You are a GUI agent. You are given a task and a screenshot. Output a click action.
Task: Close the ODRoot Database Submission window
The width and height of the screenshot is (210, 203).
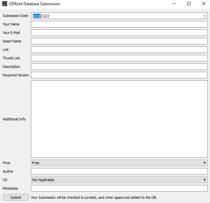tap(204, 4)
